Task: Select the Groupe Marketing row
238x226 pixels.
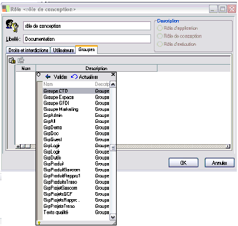Action: [x=76, y=109]
